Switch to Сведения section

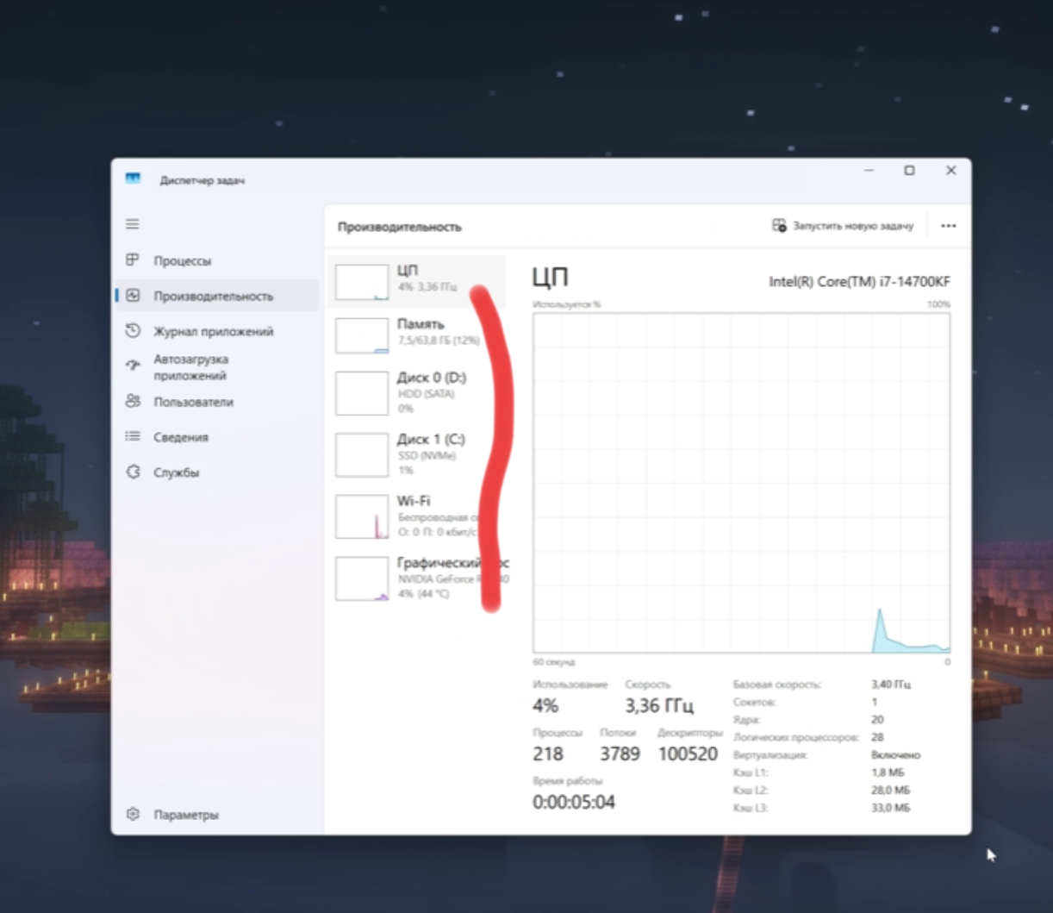216,437
